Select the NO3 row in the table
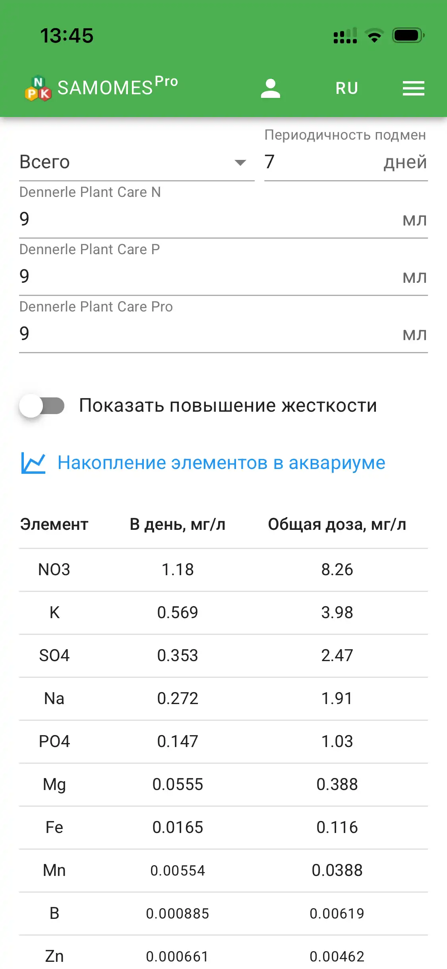 click(223, 570)
